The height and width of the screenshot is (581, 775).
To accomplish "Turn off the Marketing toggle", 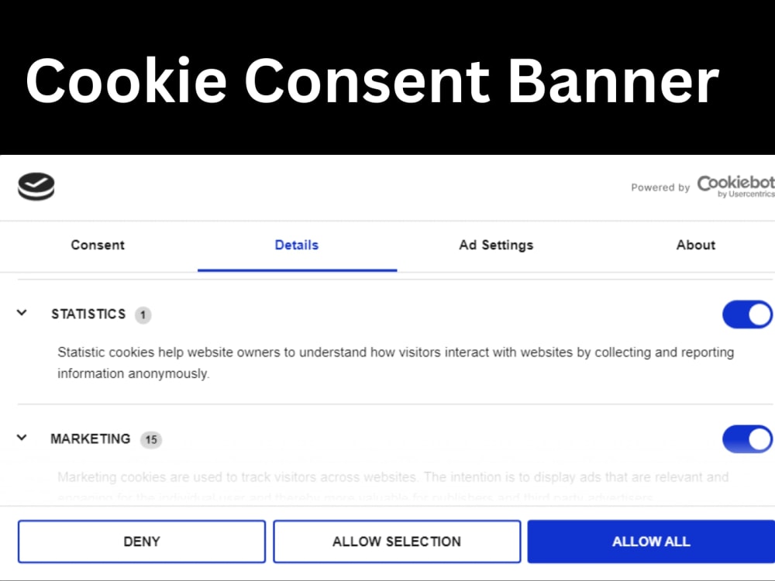I will coord(747,439).
